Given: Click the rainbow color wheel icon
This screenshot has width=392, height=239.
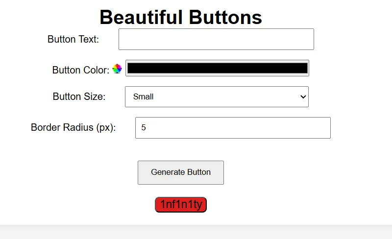Looking at the screenshot, I should coord(117,69).
